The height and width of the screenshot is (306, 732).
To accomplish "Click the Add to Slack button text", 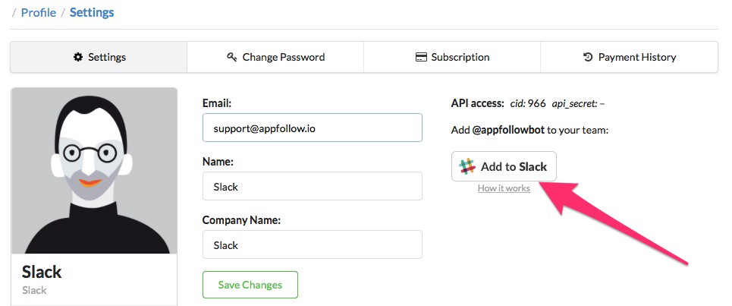I will 514,167.
